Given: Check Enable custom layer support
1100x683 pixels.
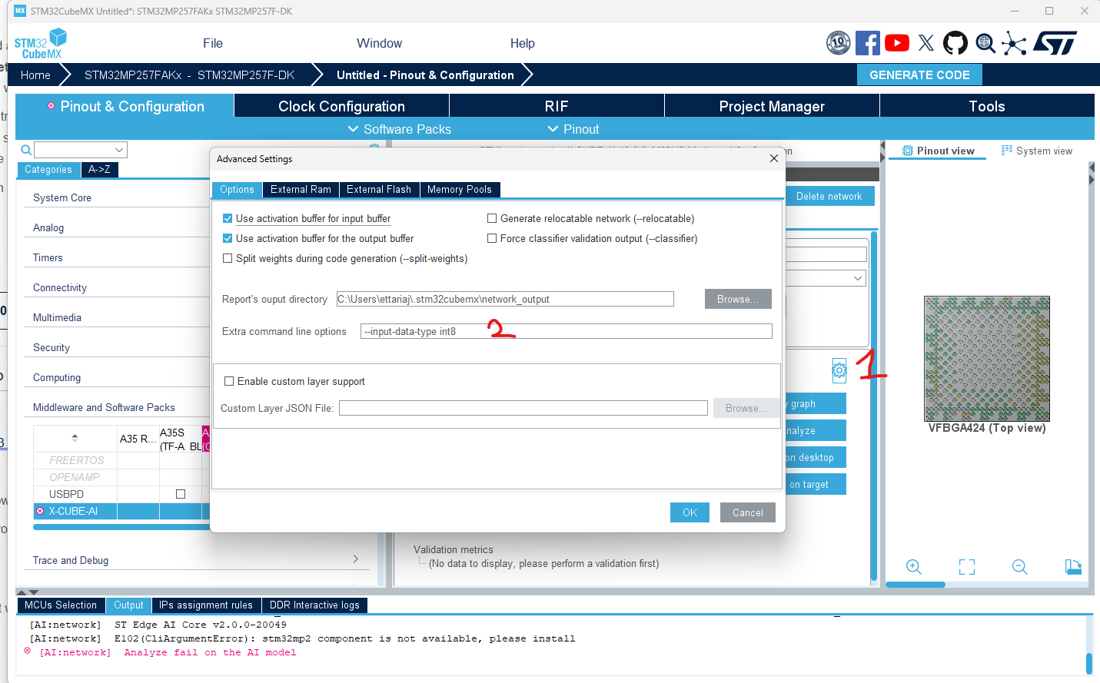Looking at the screenshot, I should [x=228, y=381].
